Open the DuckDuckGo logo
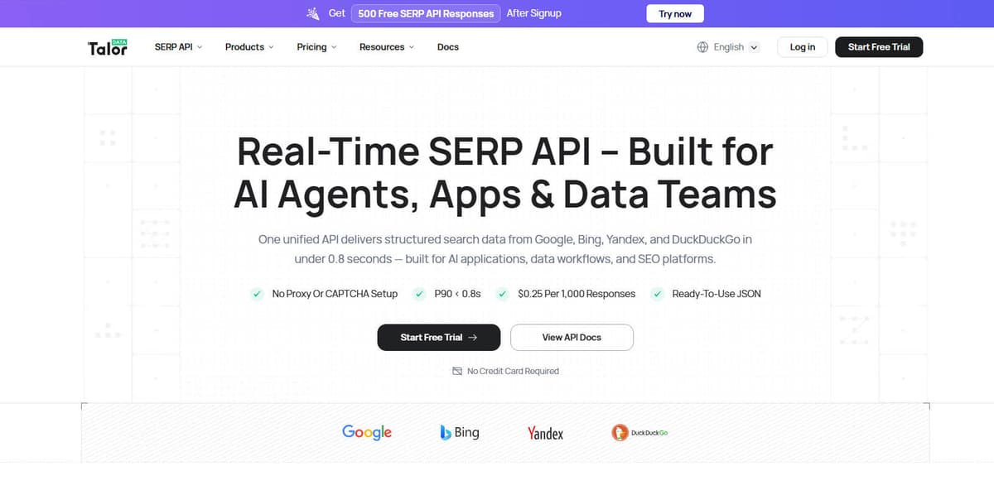994x495 pixels. click(639, 432)
